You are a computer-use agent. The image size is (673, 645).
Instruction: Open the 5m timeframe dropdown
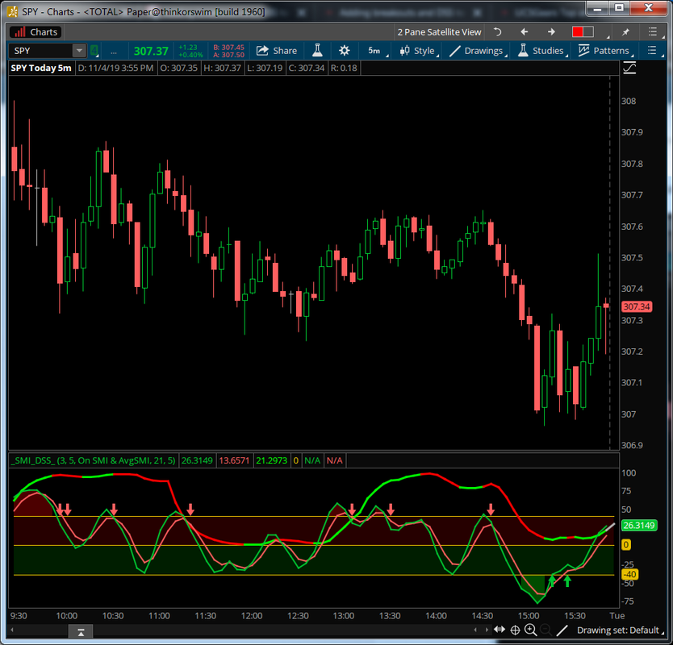click(378, 51)
